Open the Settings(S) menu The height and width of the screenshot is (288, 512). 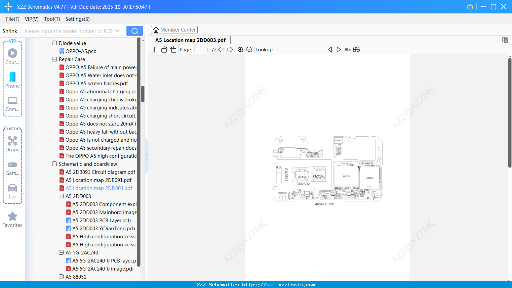(x=78, y=19)
